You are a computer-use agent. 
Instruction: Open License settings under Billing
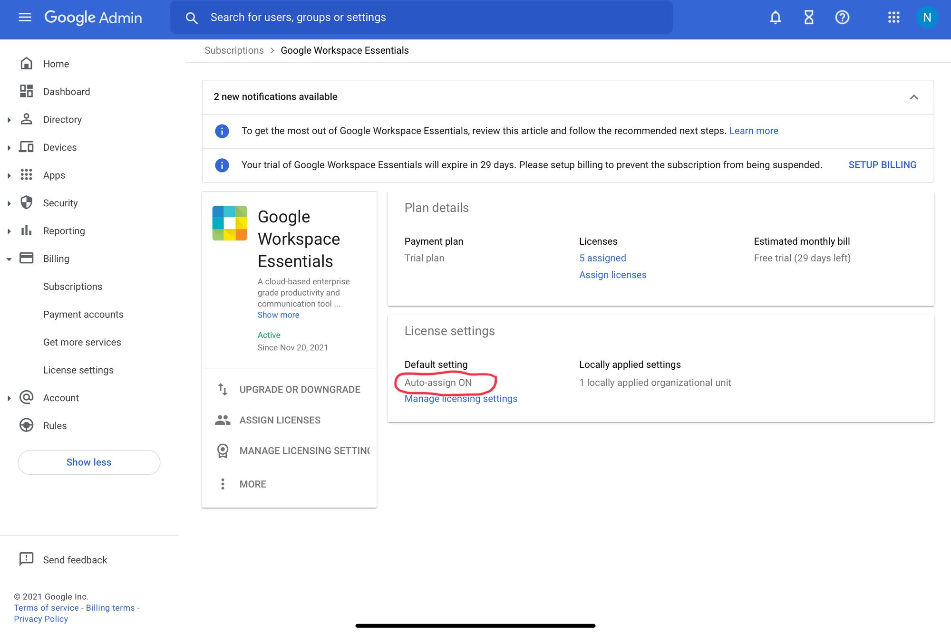click(x=78, y=370)
